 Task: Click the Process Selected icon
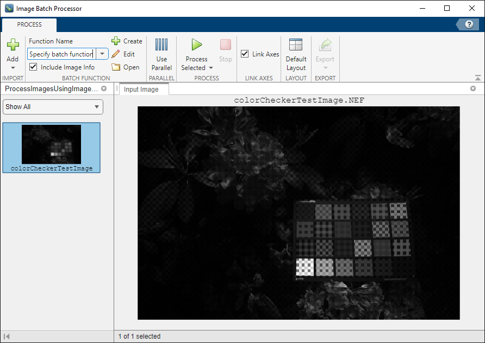pos(196,45)
